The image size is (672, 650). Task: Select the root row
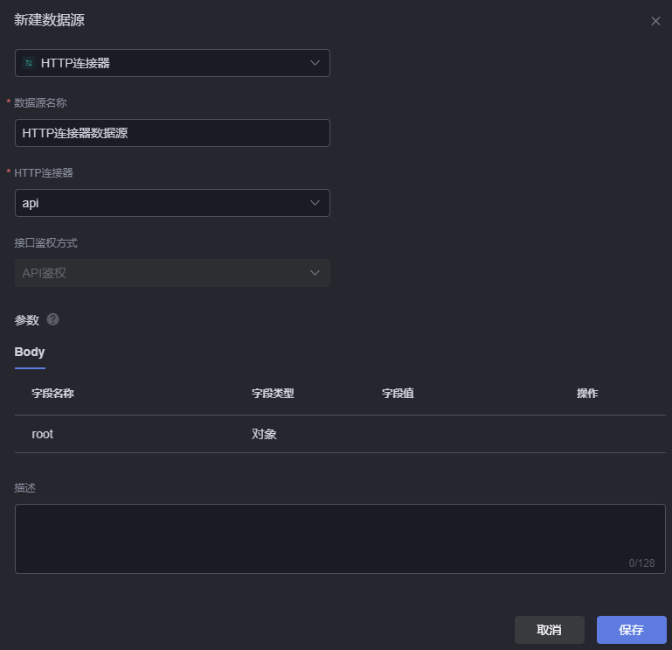(x=340, y=434)
